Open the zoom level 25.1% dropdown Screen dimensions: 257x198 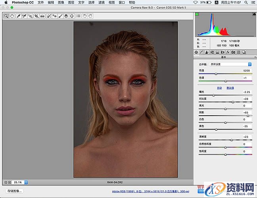point(26,182)
